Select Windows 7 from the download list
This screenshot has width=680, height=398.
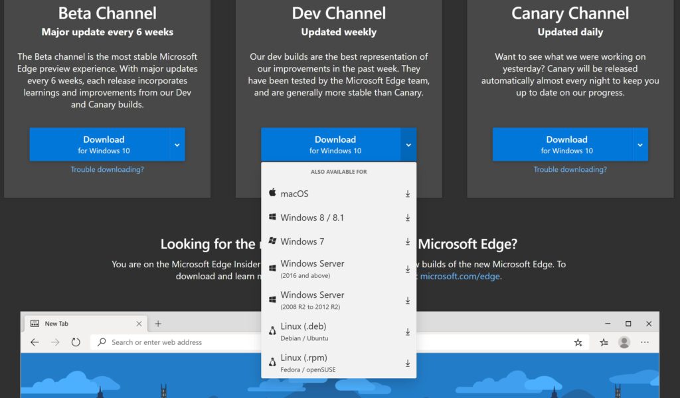[339, 241]
